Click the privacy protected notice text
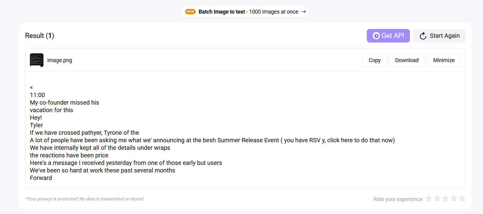Image resolution: width=483 pixels, height=214 pixels. [85, 199]
